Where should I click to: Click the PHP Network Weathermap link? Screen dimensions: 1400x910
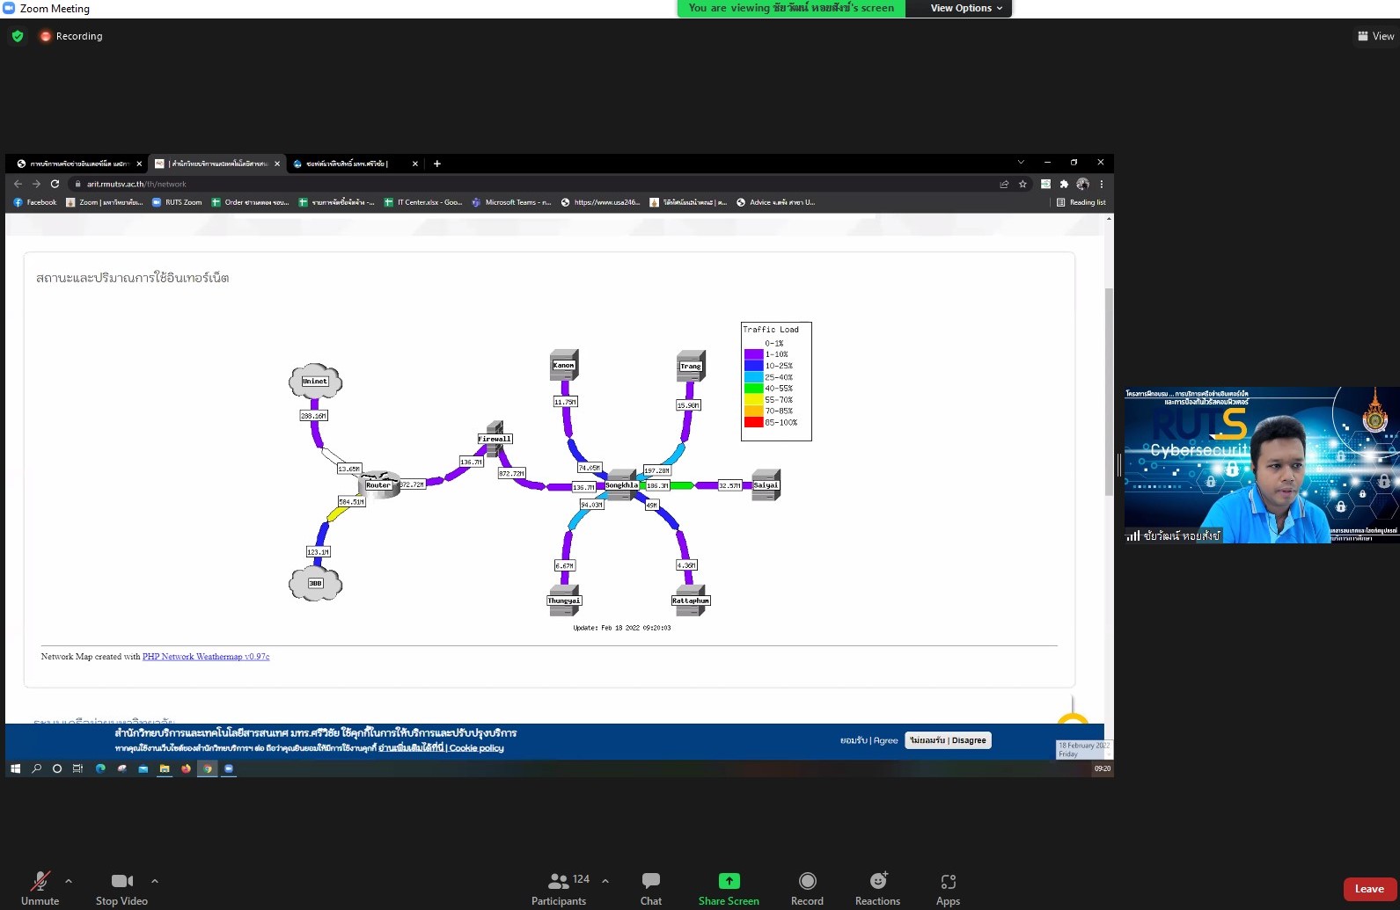click(206, 657)
